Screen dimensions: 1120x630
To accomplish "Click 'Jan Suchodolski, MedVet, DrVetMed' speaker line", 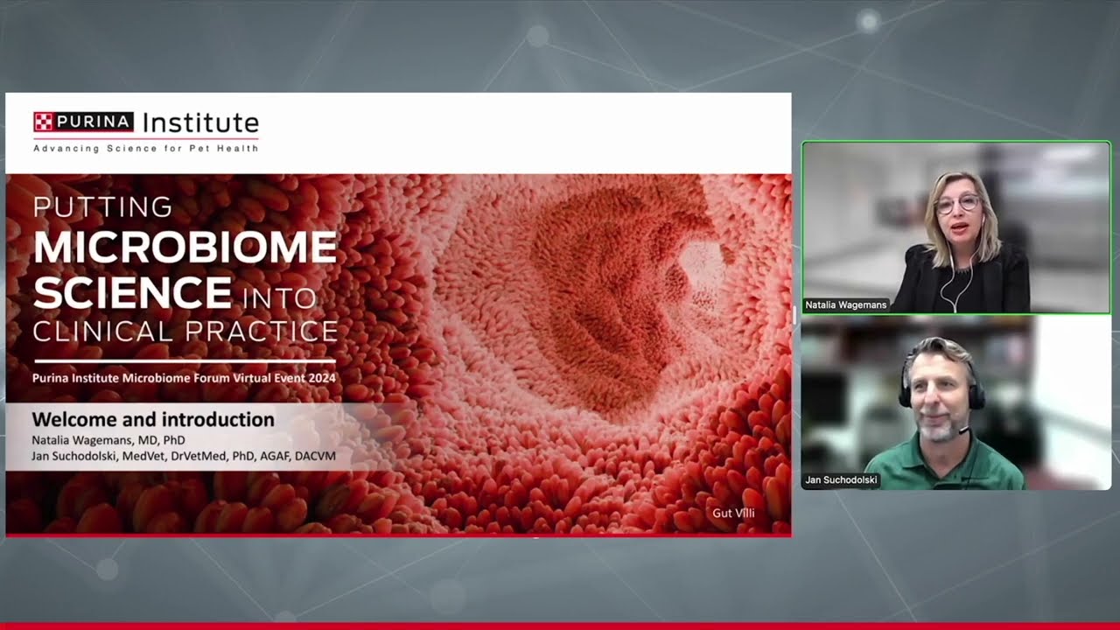I will click(184, 456).
